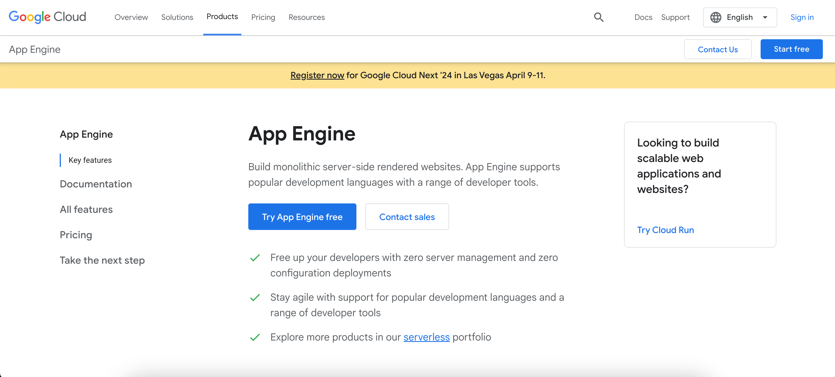The image size is (835, 377).
Task: Open the Overview menu
Action: pyautogui.click(x=131, y=17)
